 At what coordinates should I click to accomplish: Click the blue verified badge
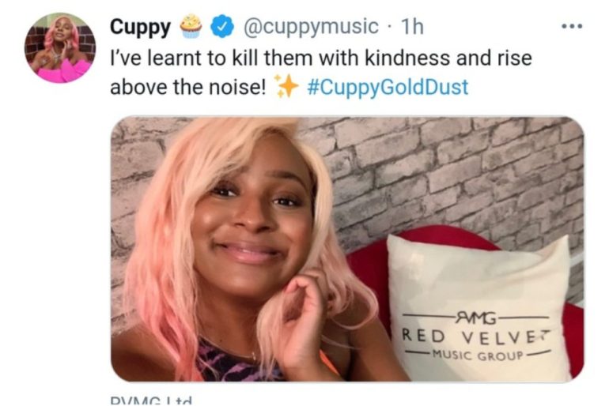pyautogui.click(x=222, y=26)
